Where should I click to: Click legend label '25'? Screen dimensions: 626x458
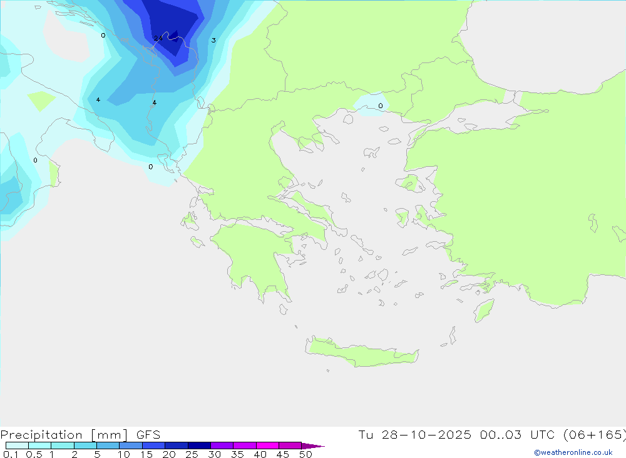point(192,454)
